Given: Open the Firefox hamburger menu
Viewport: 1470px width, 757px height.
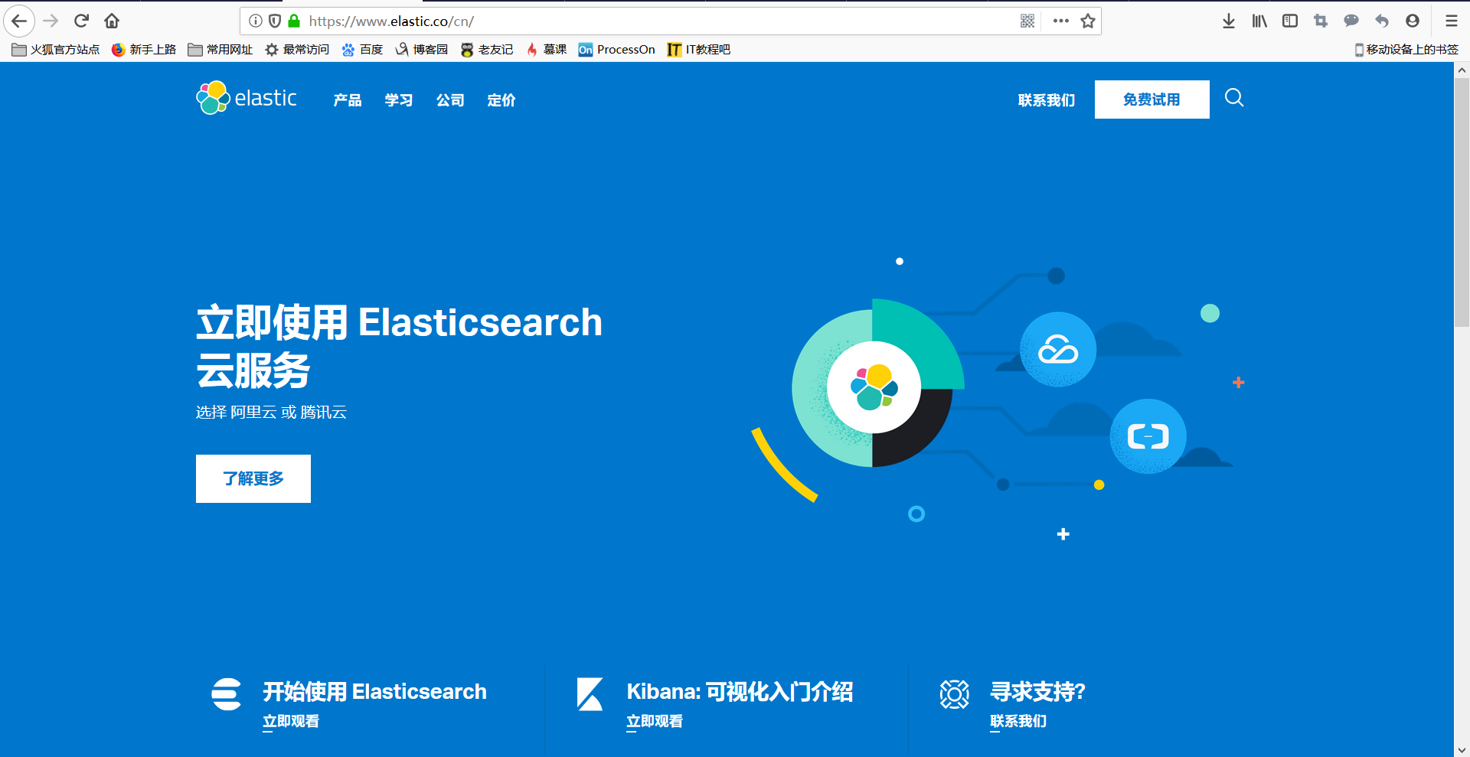Looking at the screenshot, I should point(1451,21).
